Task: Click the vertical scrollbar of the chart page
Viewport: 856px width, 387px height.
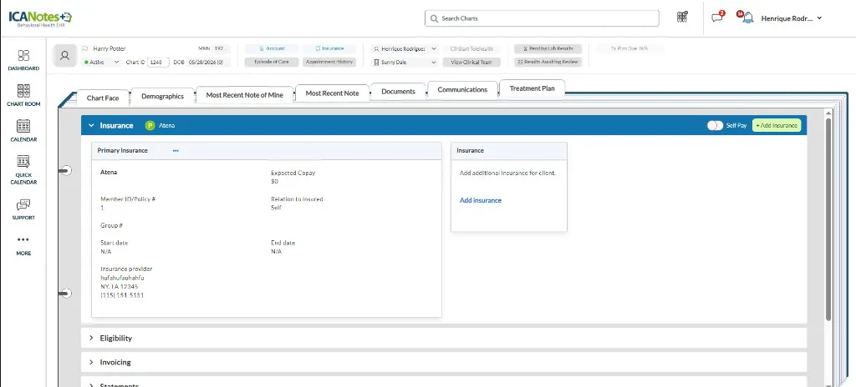Action: (828, 218)
